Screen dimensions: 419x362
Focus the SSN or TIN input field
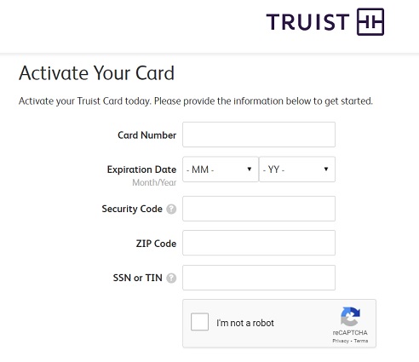(x=259, y=278)
